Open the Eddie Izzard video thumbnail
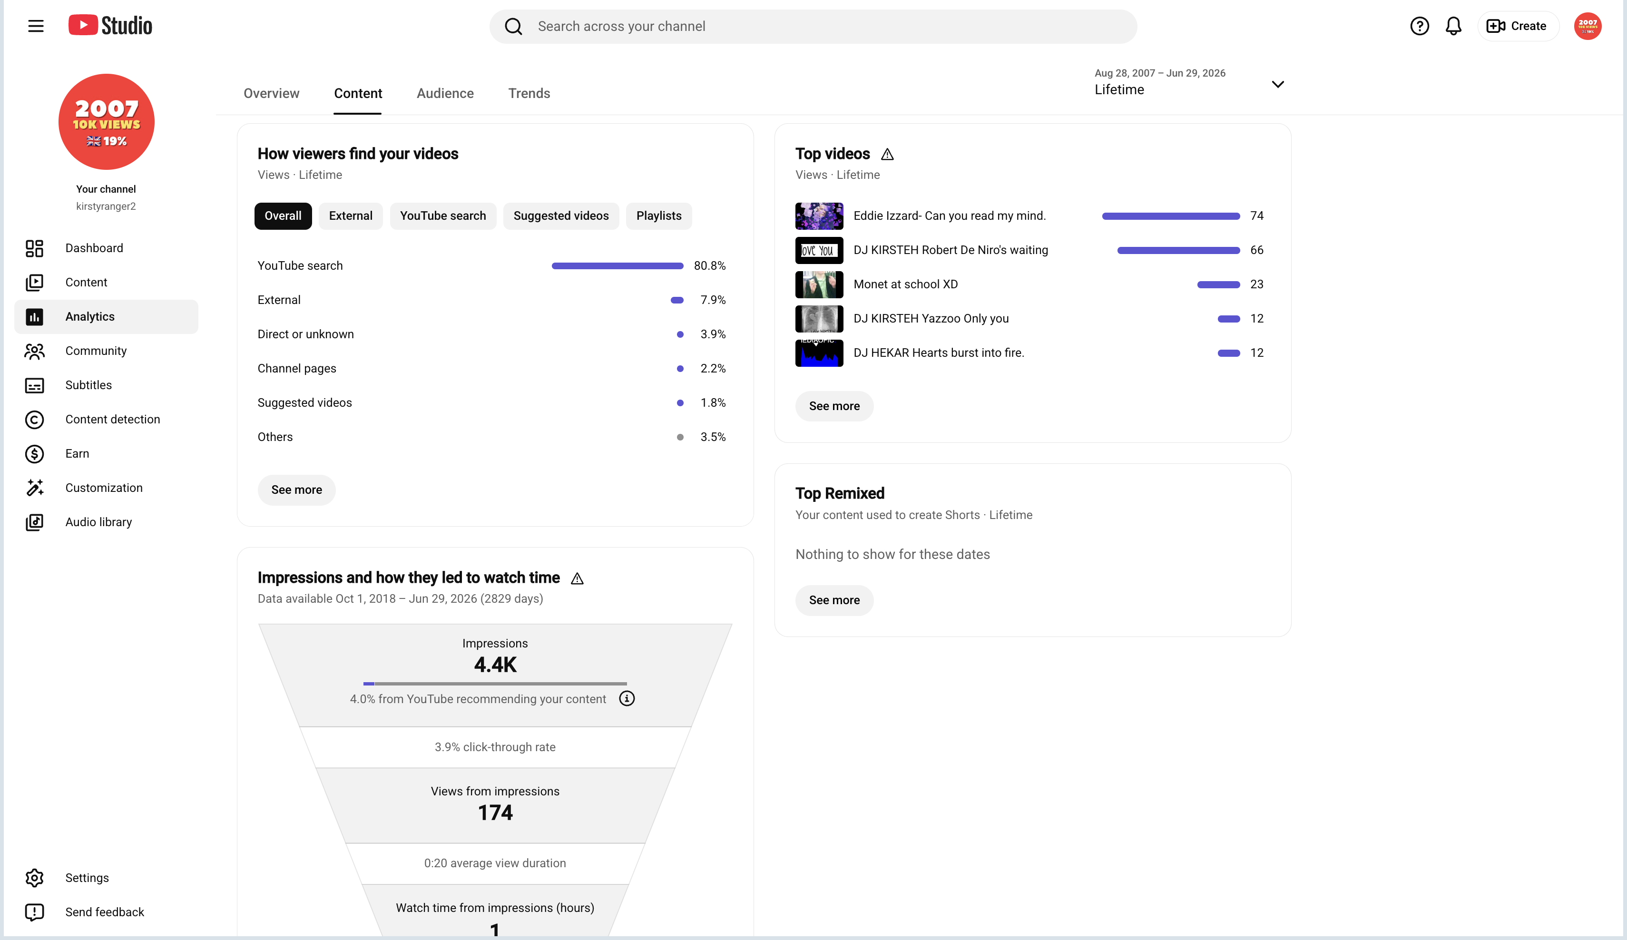1627x940 pixels. click(819, 215)
